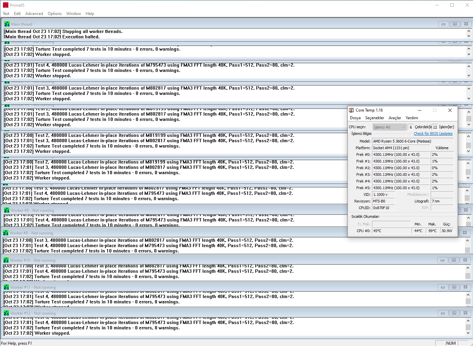Close the Core Temp window
The height and width of the screenshot is (346, 473).
(450, 110)
